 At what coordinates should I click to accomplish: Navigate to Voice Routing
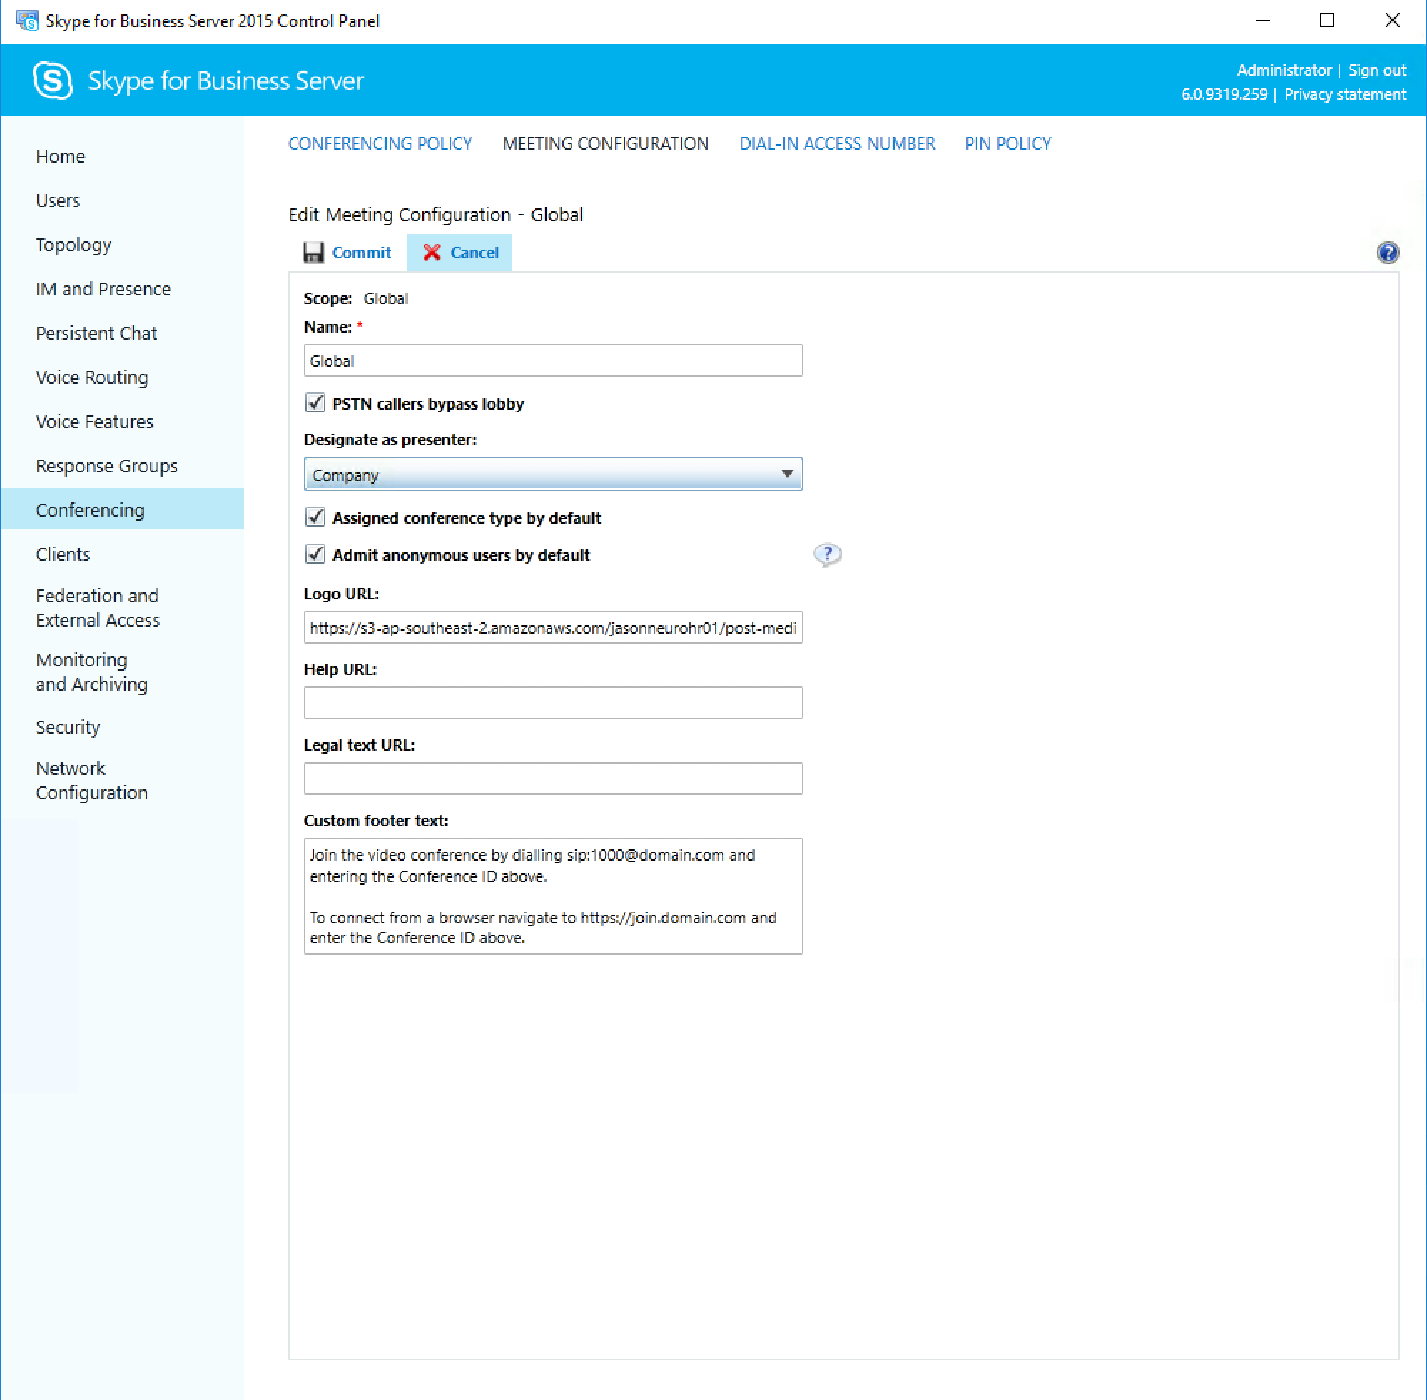[x=92, y=377]
